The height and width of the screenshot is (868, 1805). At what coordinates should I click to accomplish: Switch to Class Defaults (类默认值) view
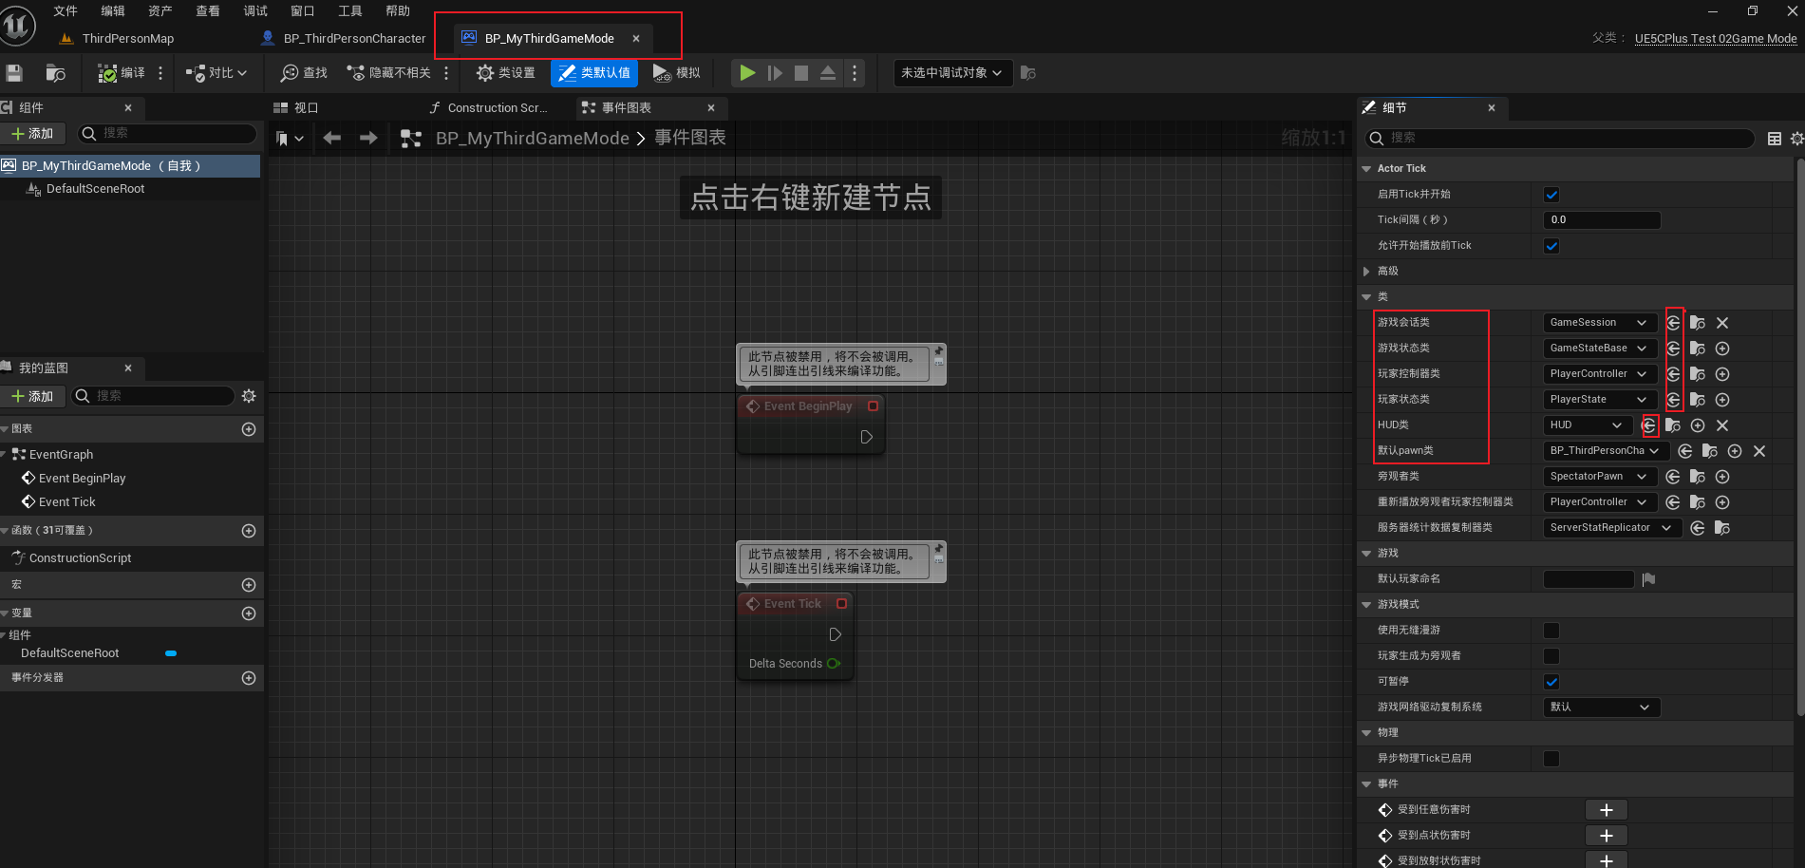(x=593, y=73)
